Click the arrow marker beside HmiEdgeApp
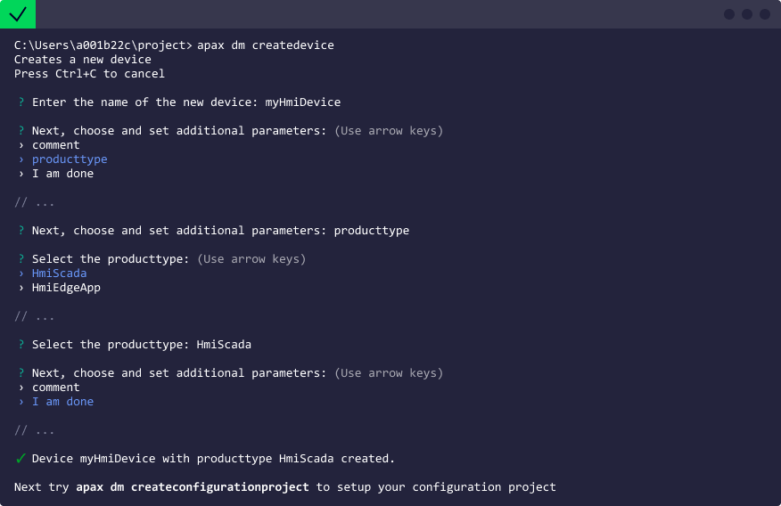The image size is (781, 506). [x=21, y=288]
